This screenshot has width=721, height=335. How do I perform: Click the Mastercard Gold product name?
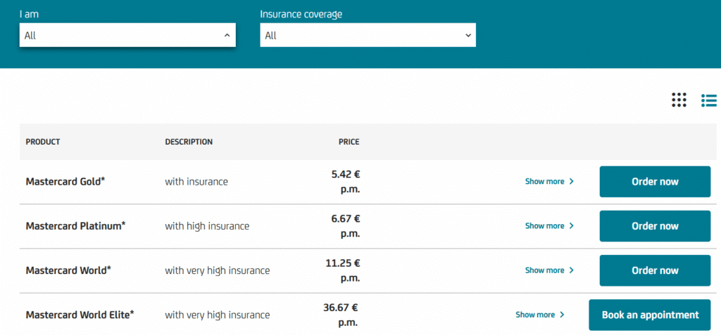pyautogui.click(x=65, y=181)
